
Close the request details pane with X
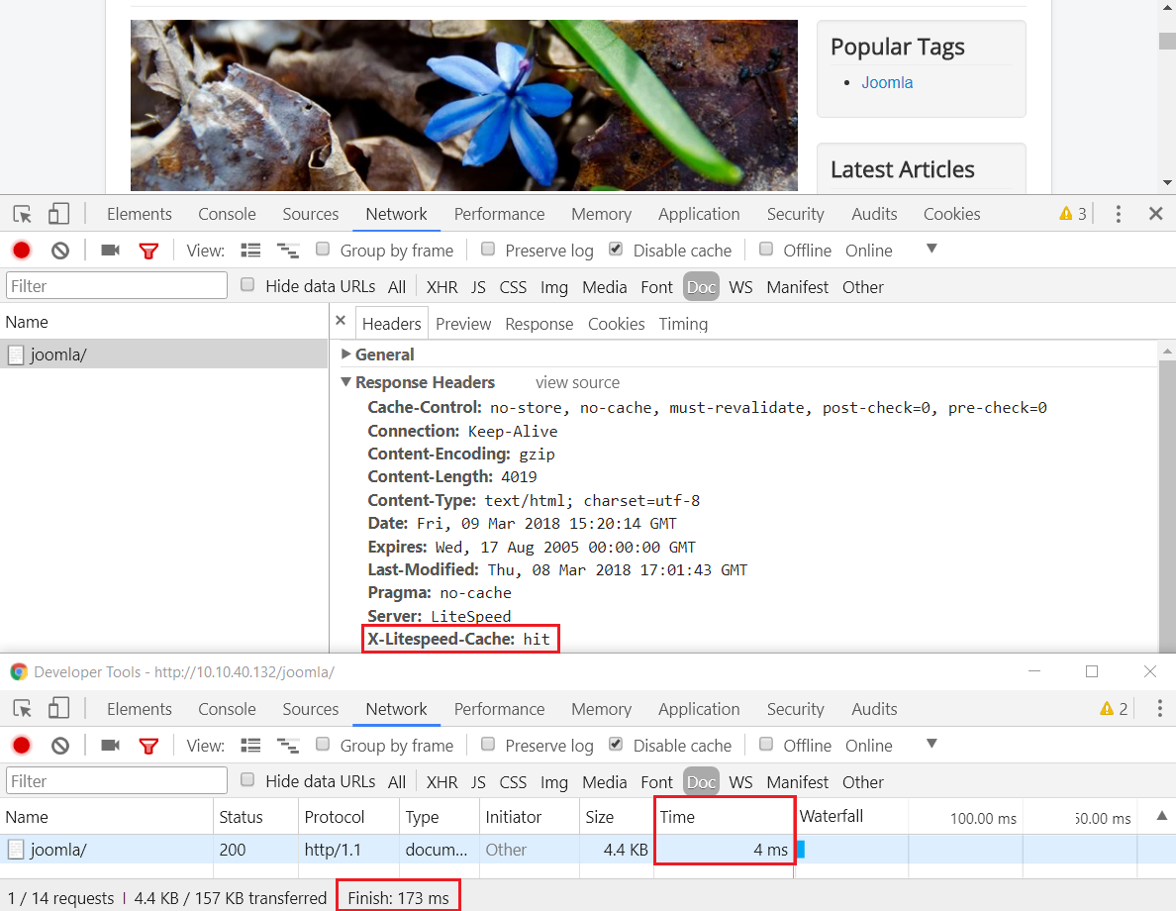341,321
